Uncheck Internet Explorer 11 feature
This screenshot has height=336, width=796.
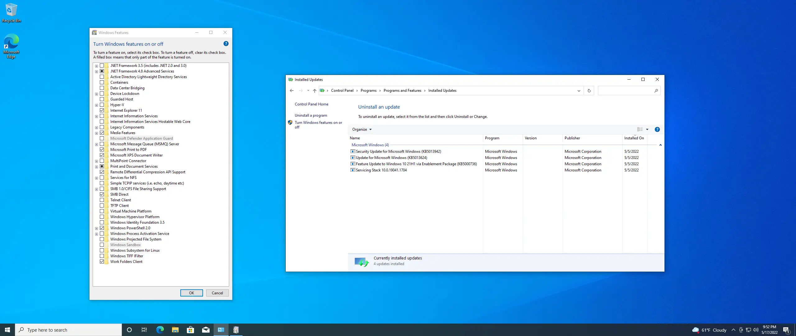pyautogui.click(x=102, y=110)
